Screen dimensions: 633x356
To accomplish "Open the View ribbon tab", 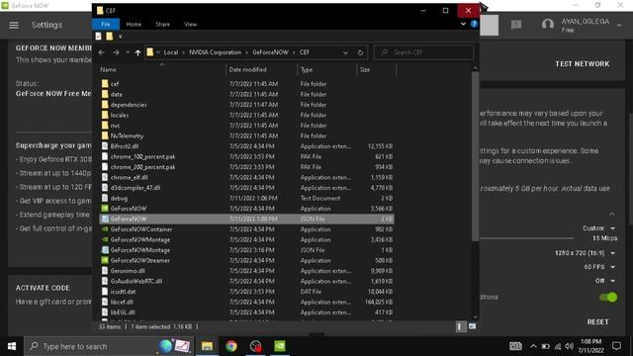I will point(190,24).
